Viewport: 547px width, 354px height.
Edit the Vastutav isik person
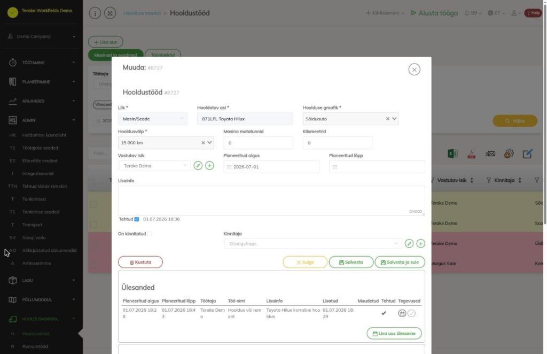(198, 165)
